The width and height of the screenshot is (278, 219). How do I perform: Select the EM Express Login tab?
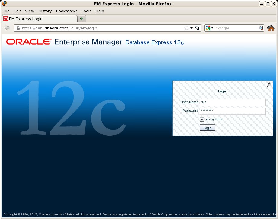click(39, 19)
